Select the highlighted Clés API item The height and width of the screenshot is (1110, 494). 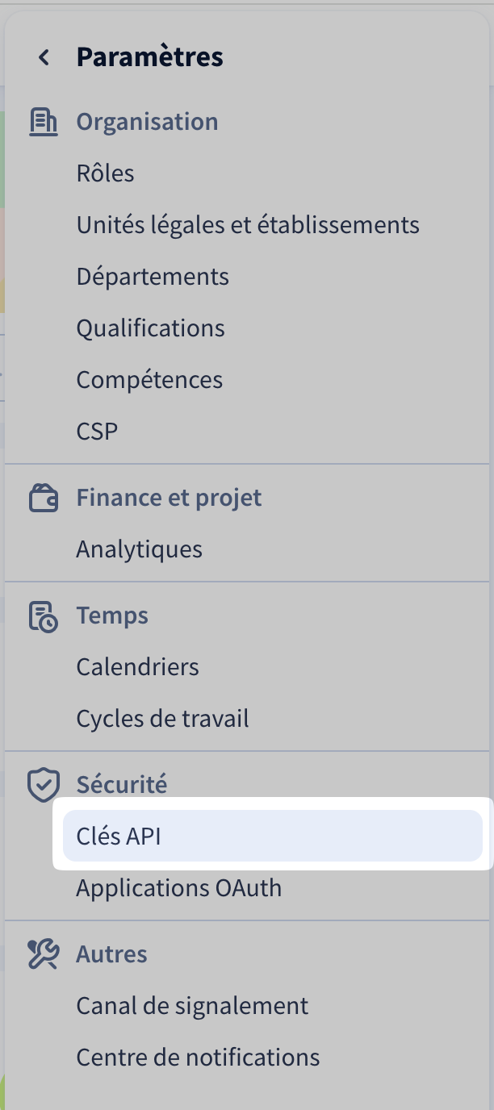click(119, 837)
